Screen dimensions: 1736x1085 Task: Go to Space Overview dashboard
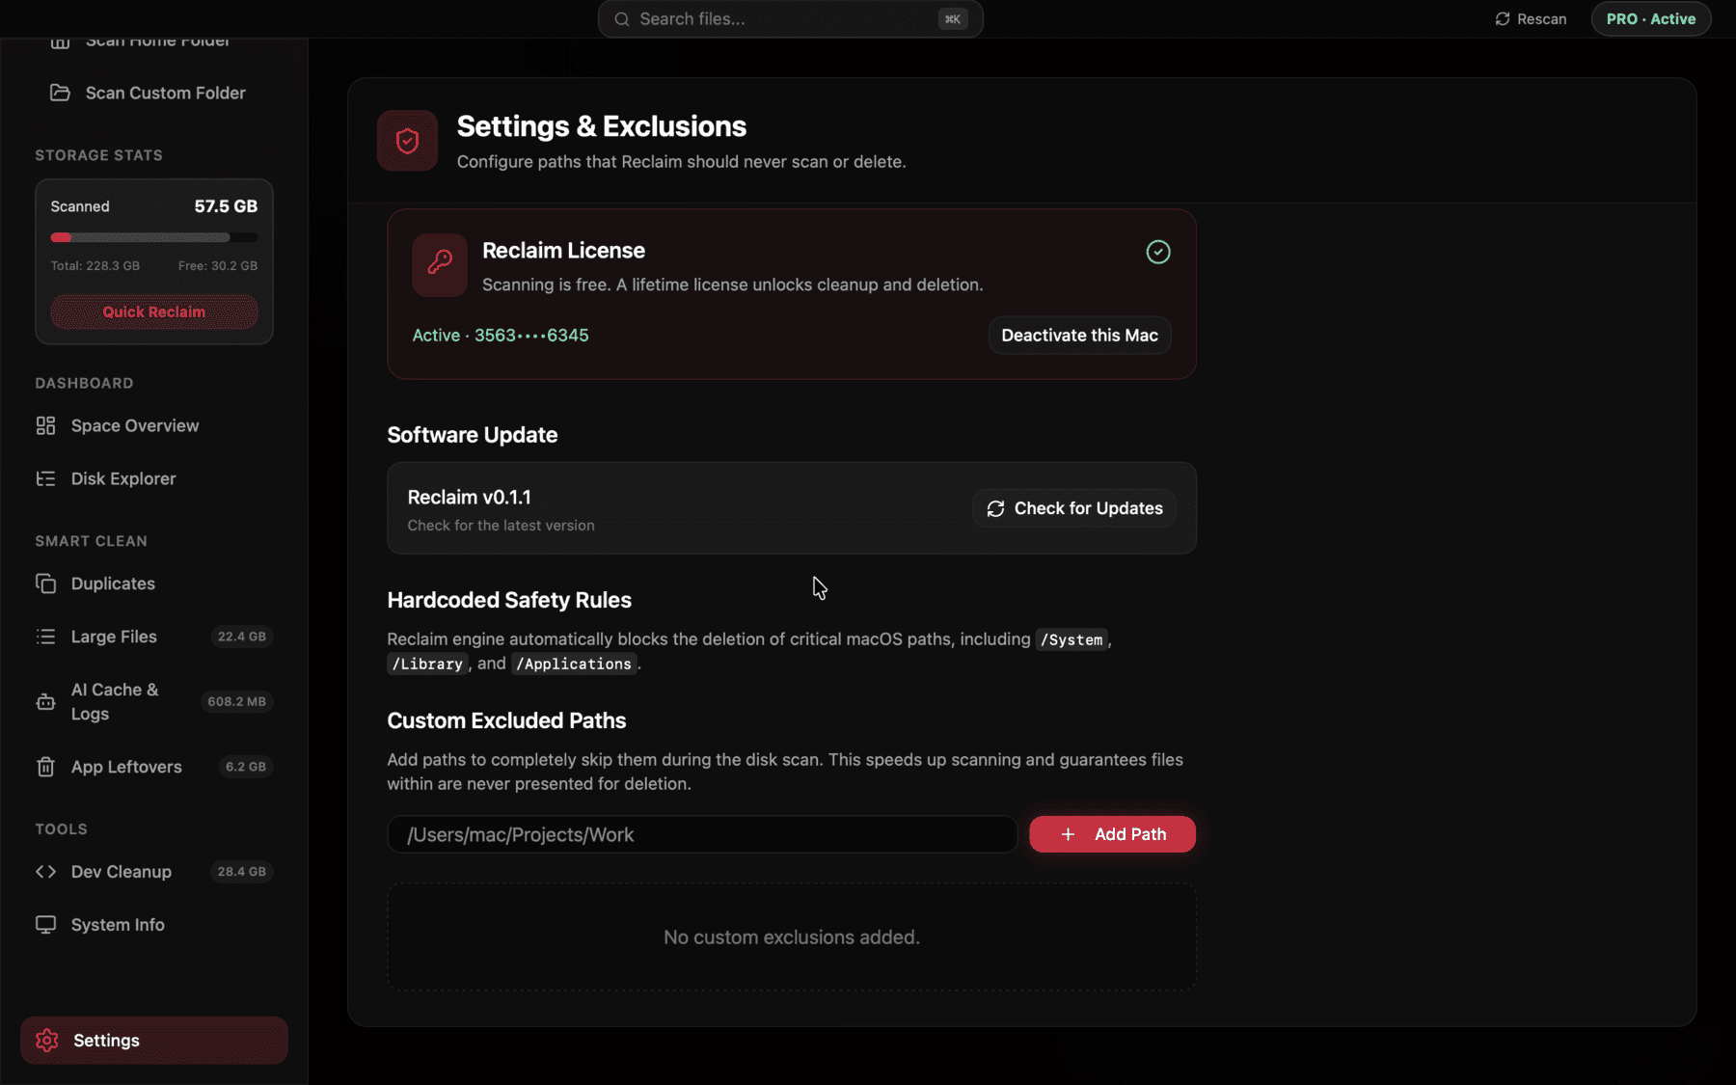pyautogui.click(x=154, y=425)
